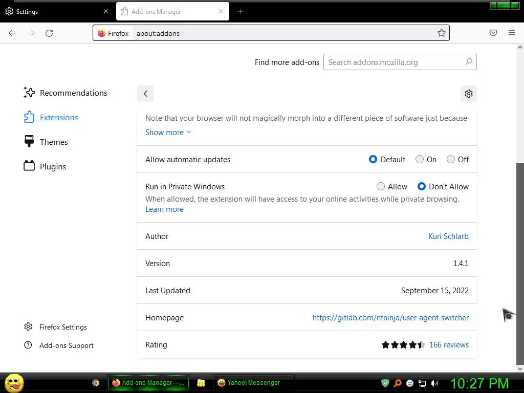Close the Add-ons Manager tab
The height and width of the screenshot is (393, 524).
click(x=221, y=11)
